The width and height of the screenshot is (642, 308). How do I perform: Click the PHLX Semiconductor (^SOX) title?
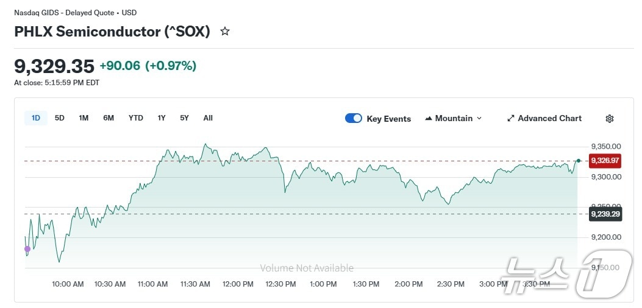click(x=112, y=32)
